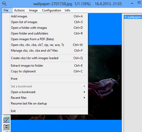Image resolution: width=142 pixels, height=132 pixels.
Task: Select Copy to clipboard entry
Action: pyautogui.click(x=49, y=71)
